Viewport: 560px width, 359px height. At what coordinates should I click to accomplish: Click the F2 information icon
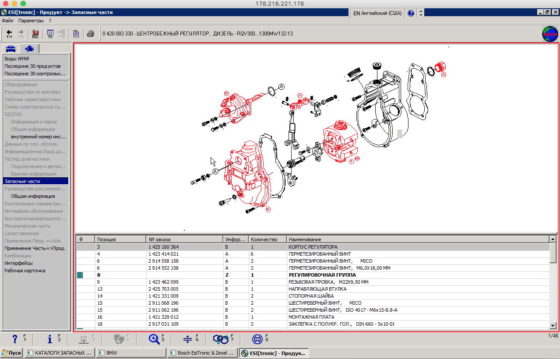(49, 339)
